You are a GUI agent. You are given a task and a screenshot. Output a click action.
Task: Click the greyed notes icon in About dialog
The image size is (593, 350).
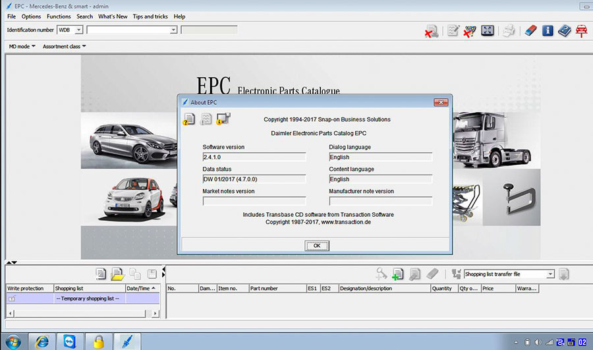pos(206,119)
